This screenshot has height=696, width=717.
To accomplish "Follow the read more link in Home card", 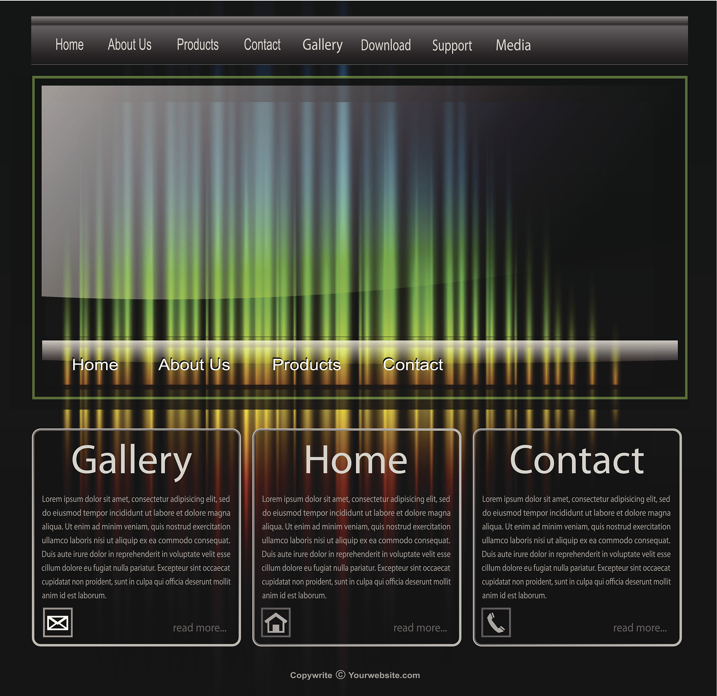I will tap(420, 628).
